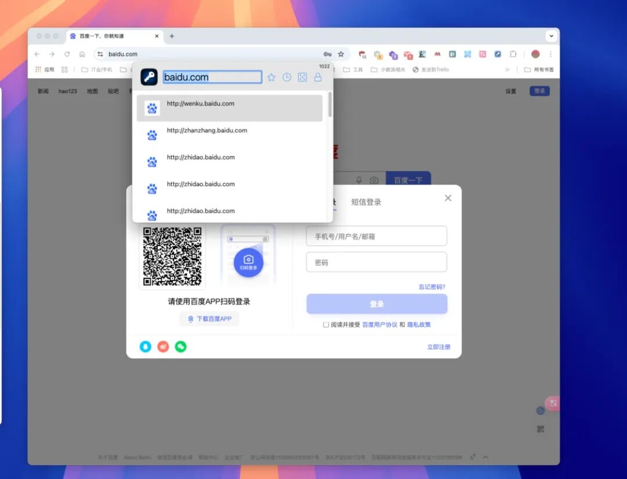
Task: Click the password popup scrollbar
Action: coord(330,105)
